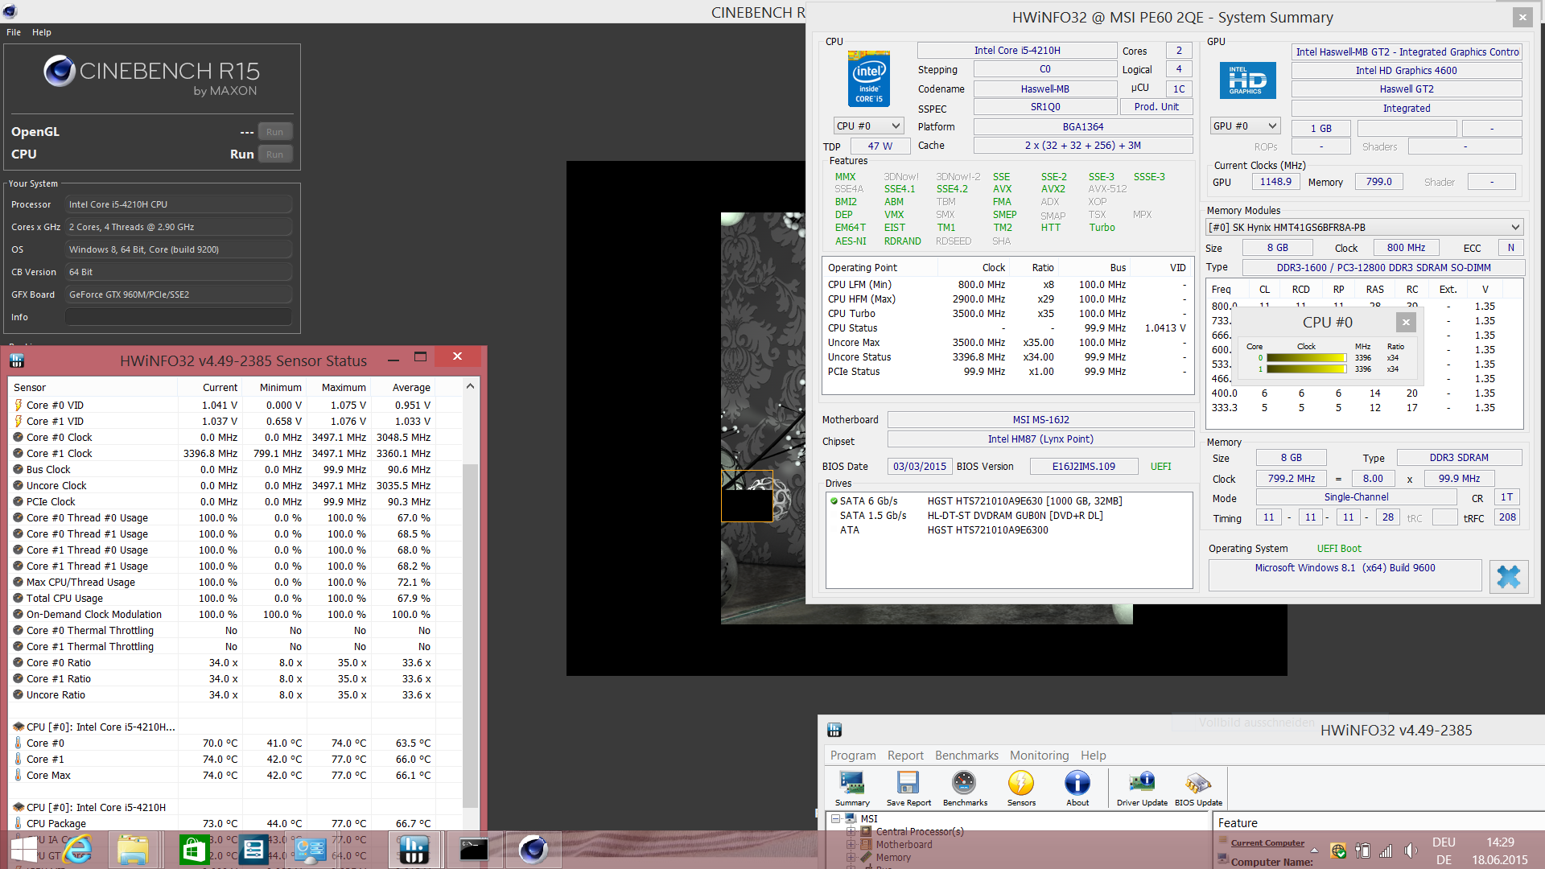1545x869 pixels.
Task: Open Cinebench File menu
Action: (x=14, y=32)
